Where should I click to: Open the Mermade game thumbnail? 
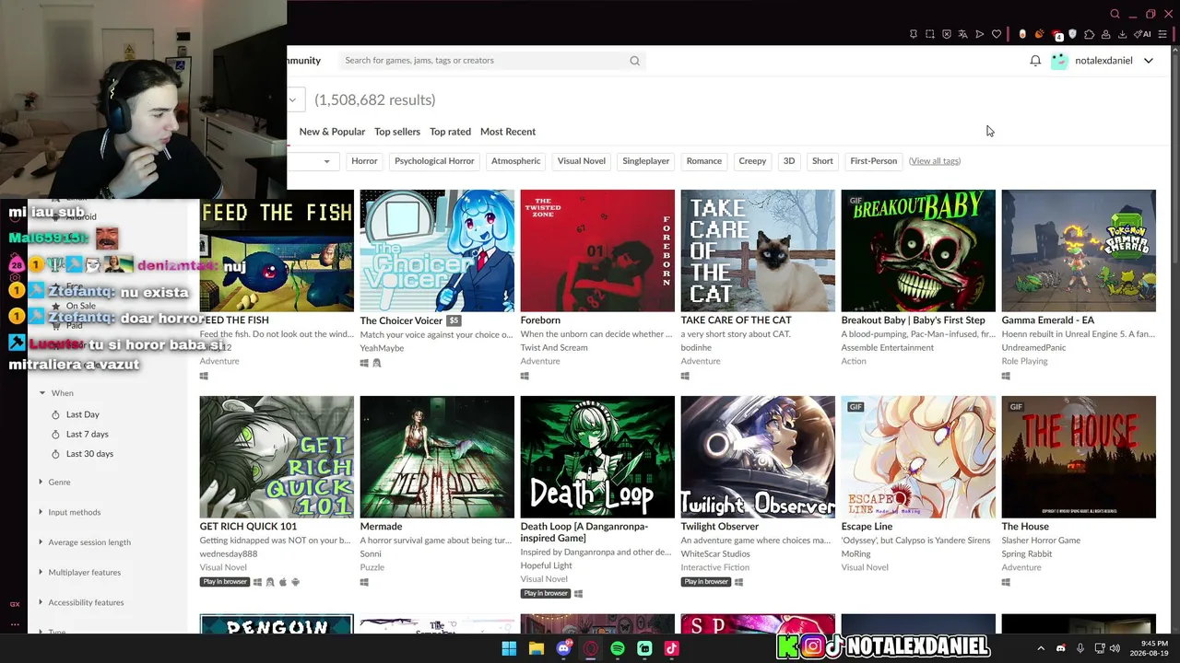[437, 457]
